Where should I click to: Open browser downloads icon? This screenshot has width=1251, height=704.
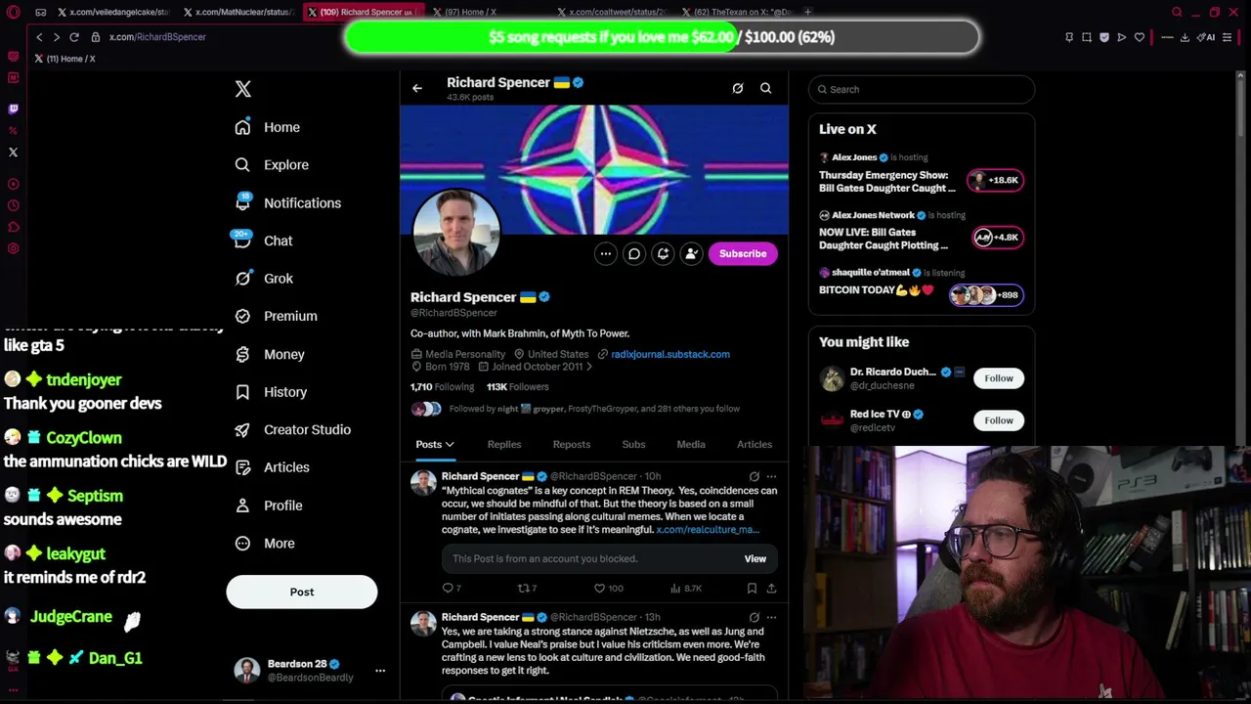click(1185, 37)
